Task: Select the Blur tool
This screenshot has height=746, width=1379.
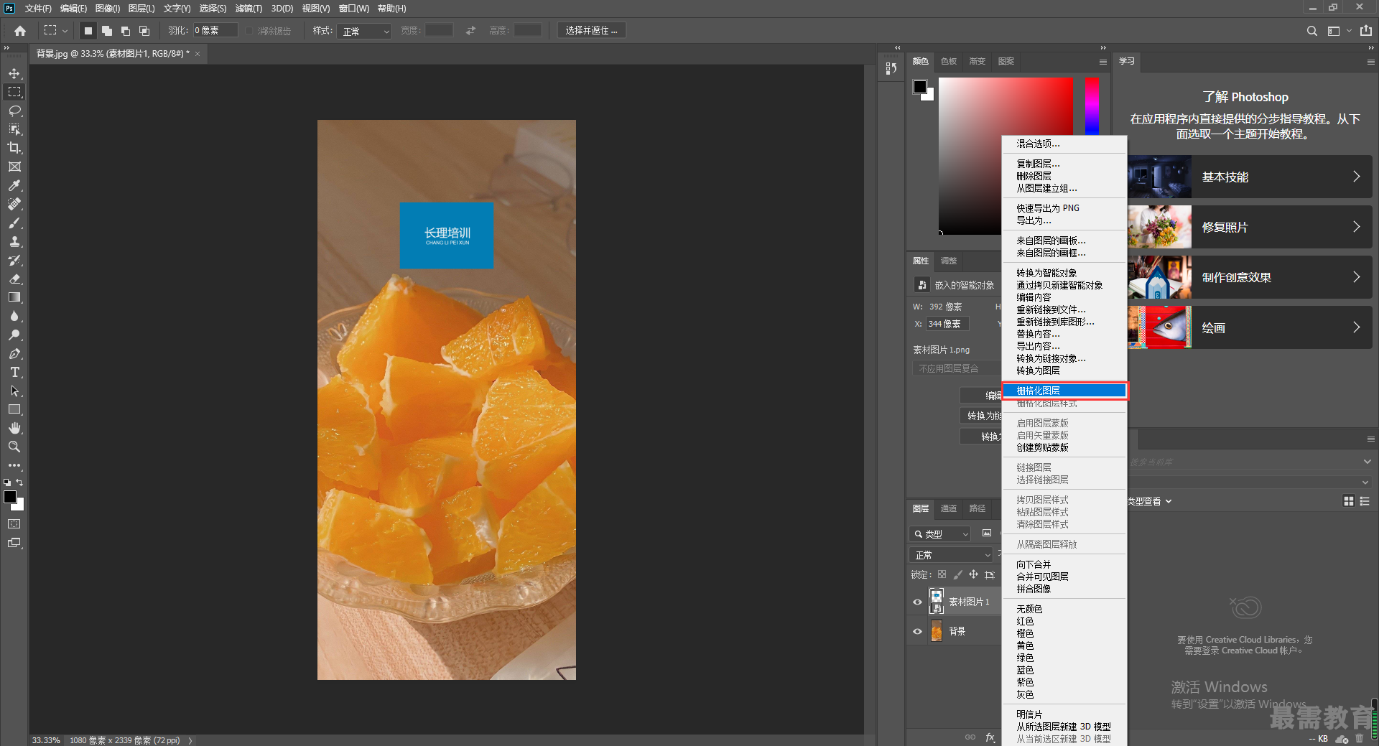Action: coord(14,316)
